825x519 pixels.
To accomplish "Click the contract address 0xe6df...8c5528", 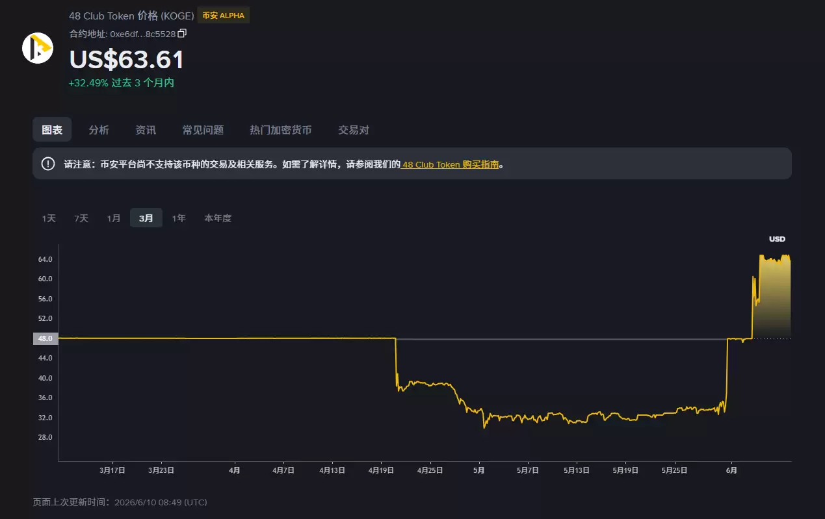I will point(143,34).
